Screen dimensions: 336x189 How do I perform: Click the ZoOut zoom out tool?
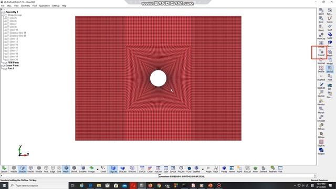click(173, 169)
